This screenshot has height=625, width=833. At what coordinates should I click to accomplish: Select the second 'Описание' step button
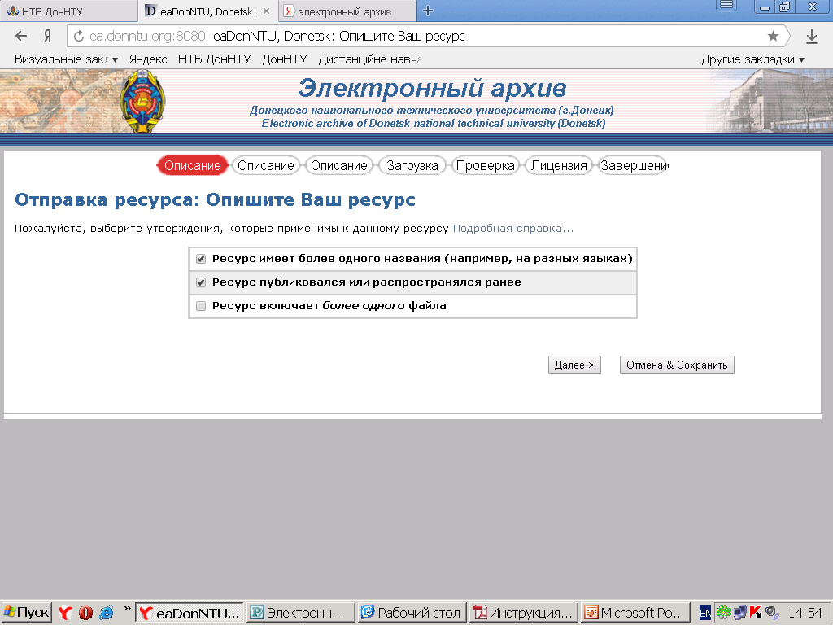(x=266, y=166)
